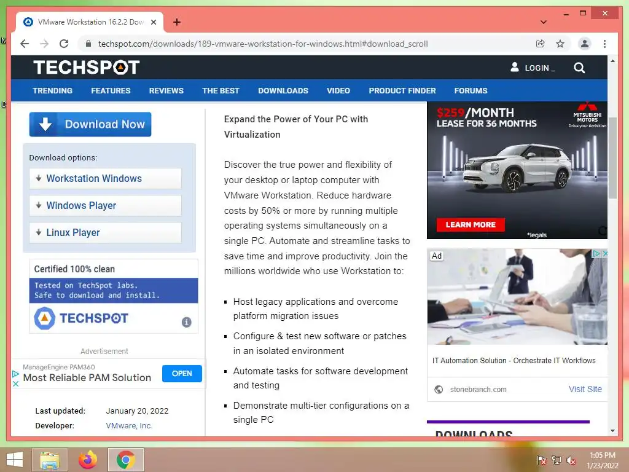Viewport: 629px width, 472px height.
Task: Click the 'January 20, 2022' date text
Action: click(x=137, y=411)
